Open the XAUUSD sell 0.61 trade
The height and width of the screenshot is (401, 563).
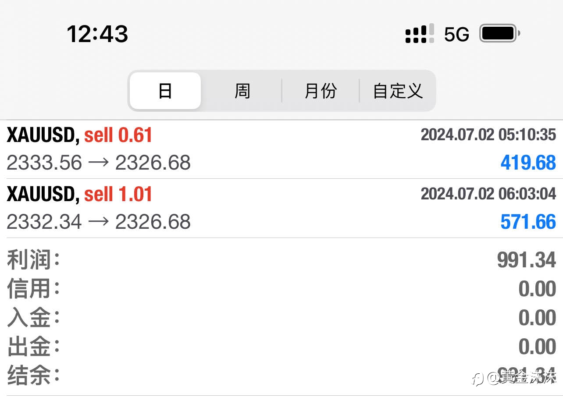pos(79,135)
